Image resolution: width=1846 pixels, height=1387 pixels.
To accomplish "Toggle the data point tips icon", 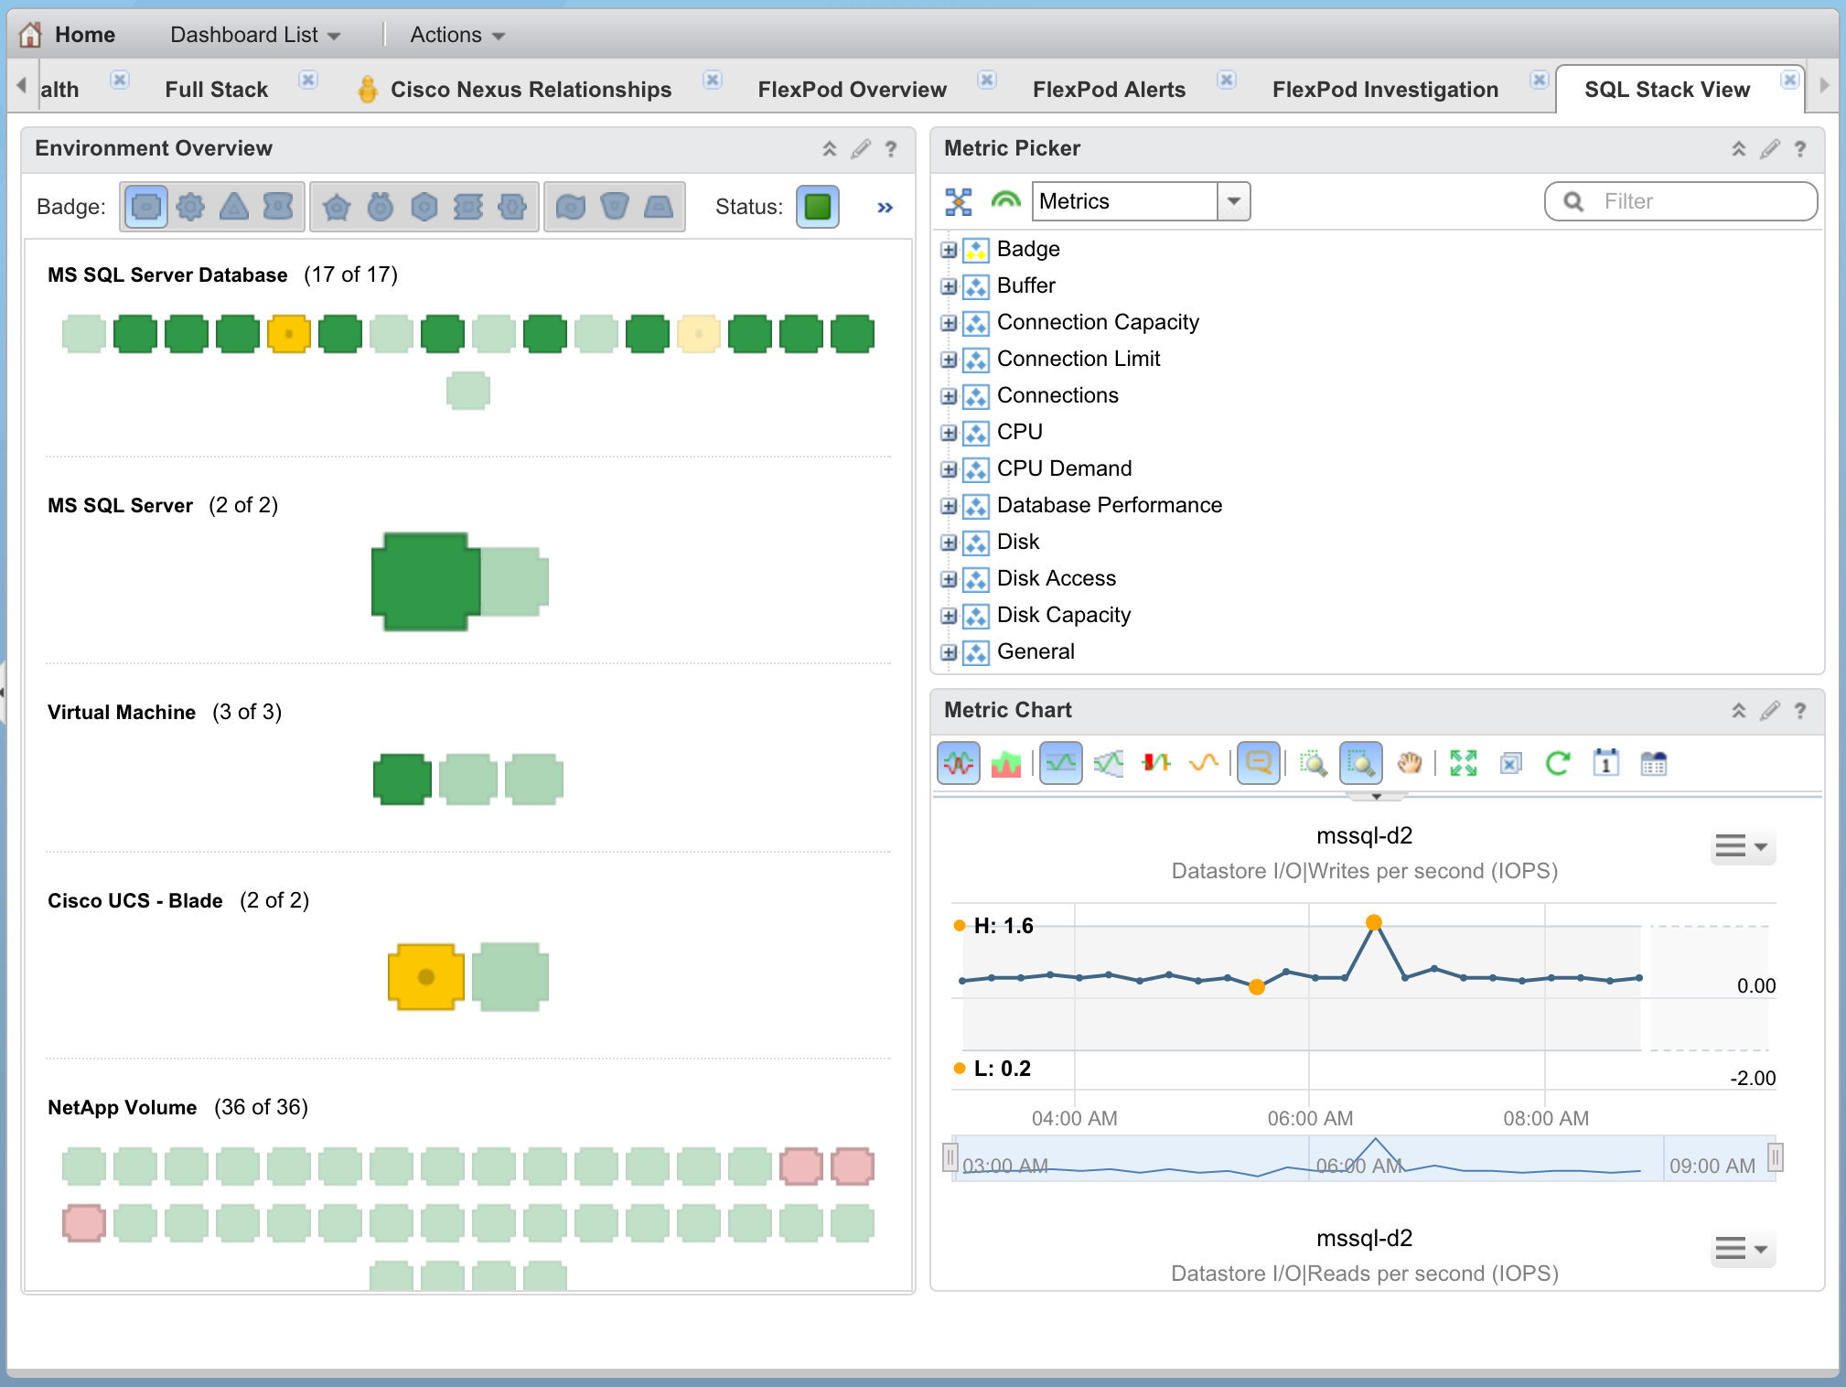I will tap(1259, 763).
